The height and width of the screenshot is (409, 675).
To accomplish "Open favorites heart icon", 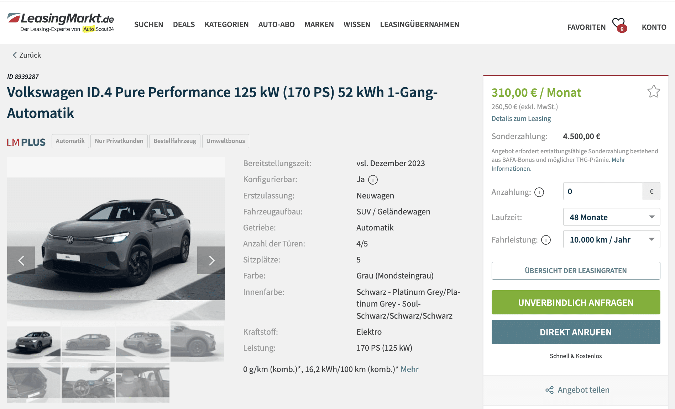I will coord(619,25).
